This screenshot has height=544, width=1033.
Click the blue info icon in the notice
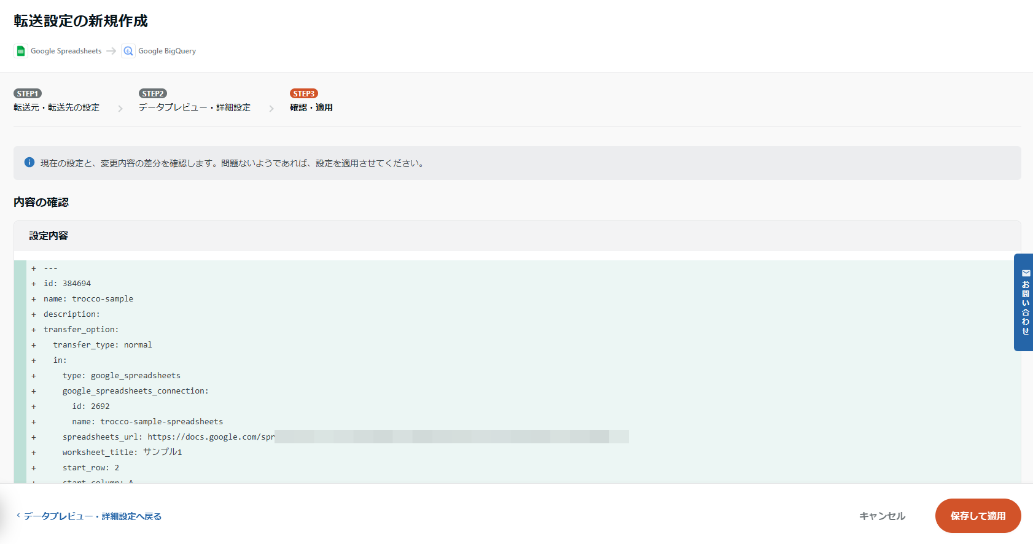tap(29, 163)
